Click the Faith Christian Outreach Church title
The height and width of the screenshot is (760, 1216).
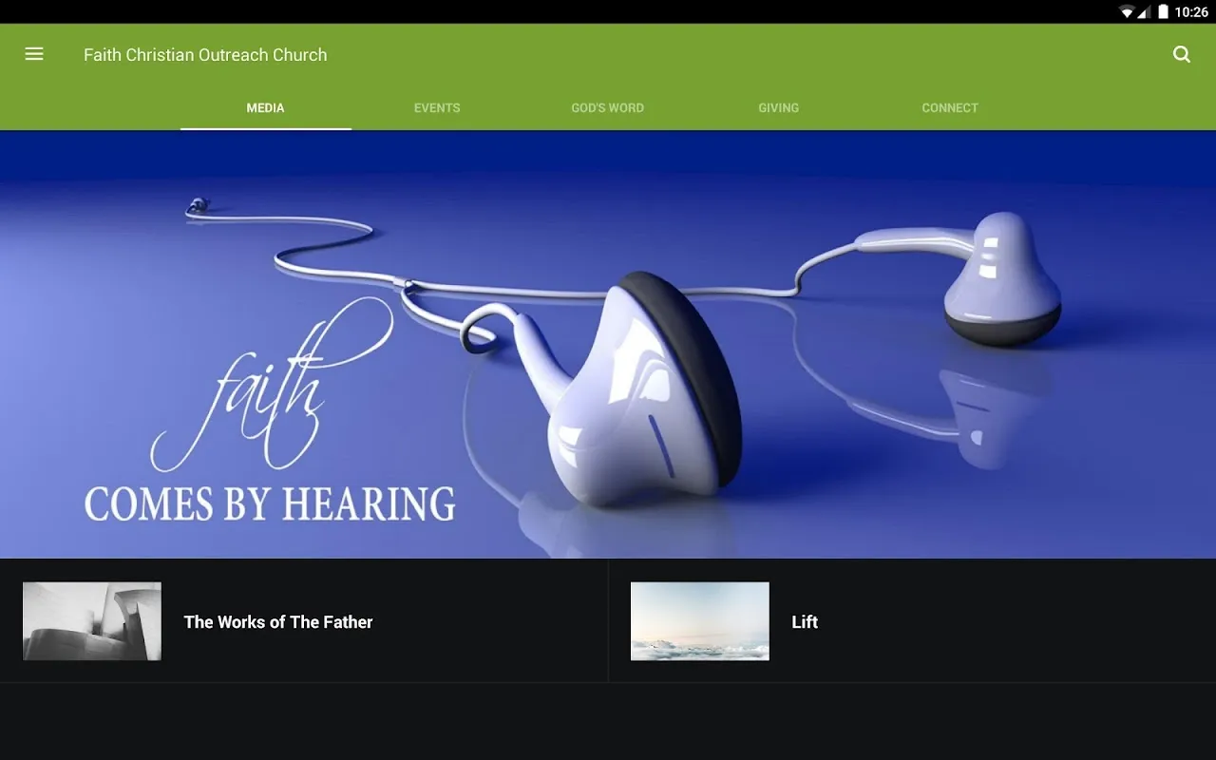205,55
